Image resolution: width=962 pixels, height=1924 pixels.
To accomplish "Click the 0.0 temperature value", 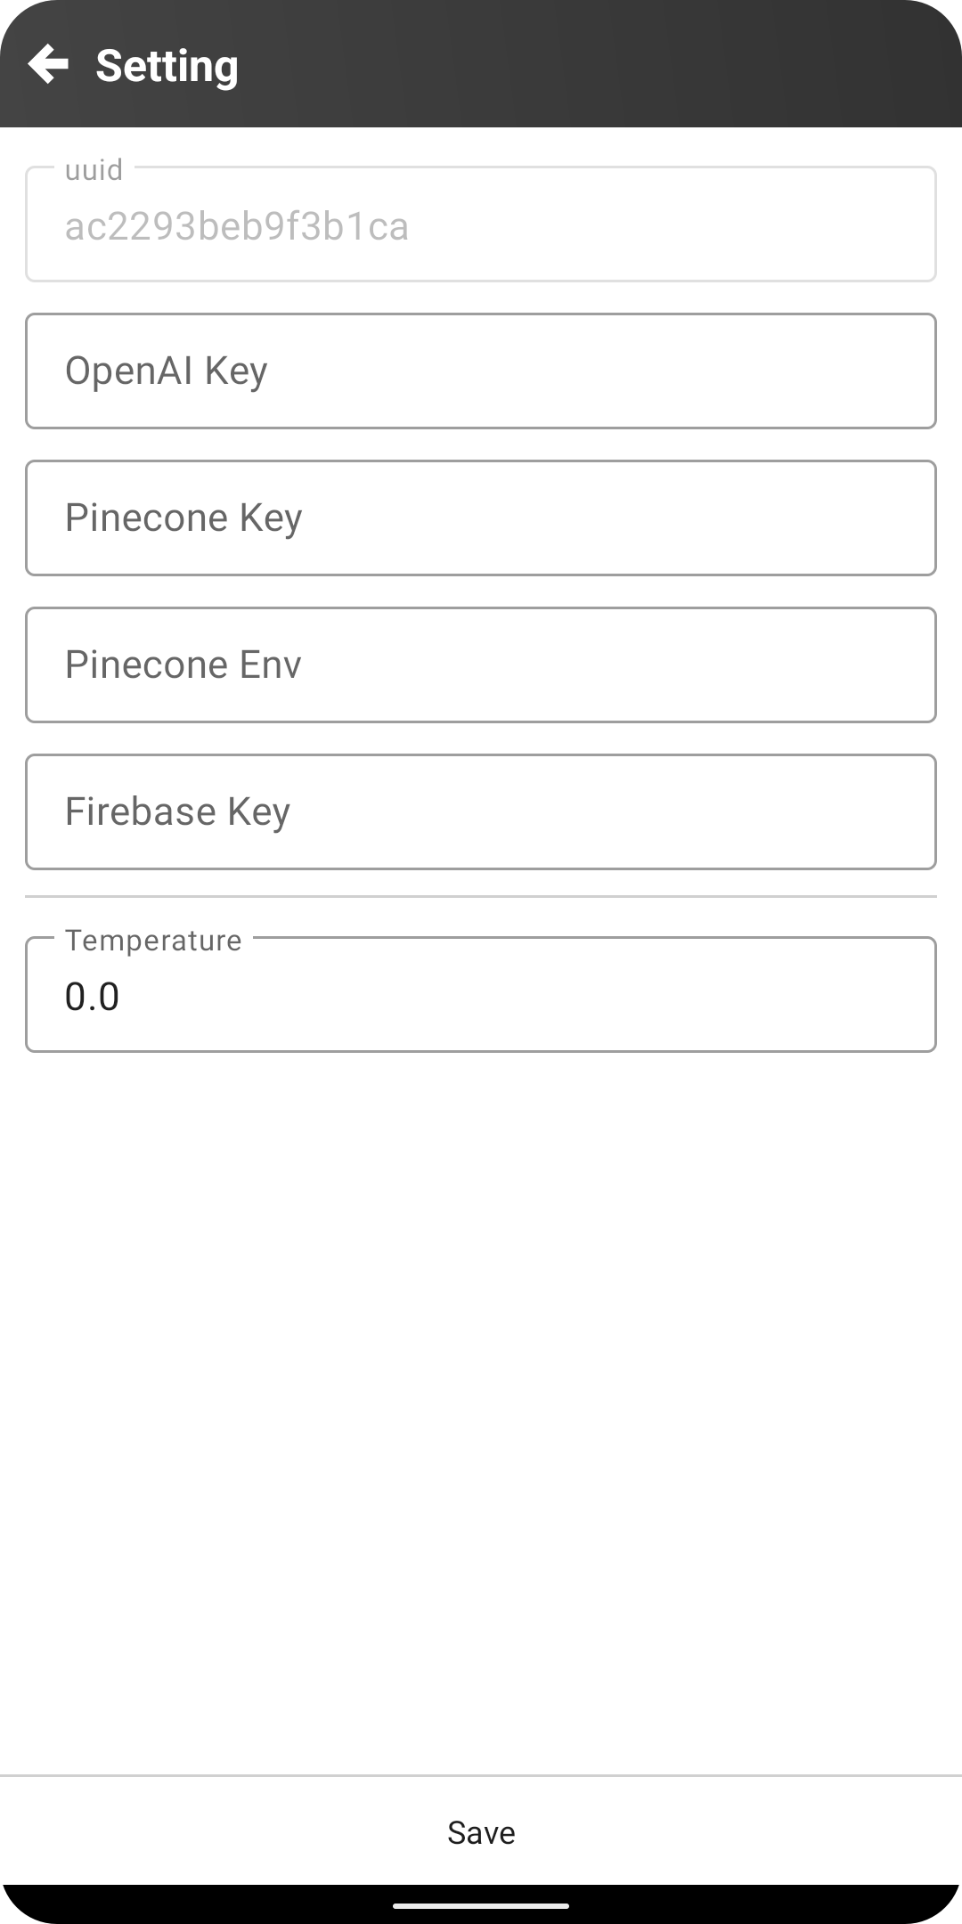I will [93, 997].
